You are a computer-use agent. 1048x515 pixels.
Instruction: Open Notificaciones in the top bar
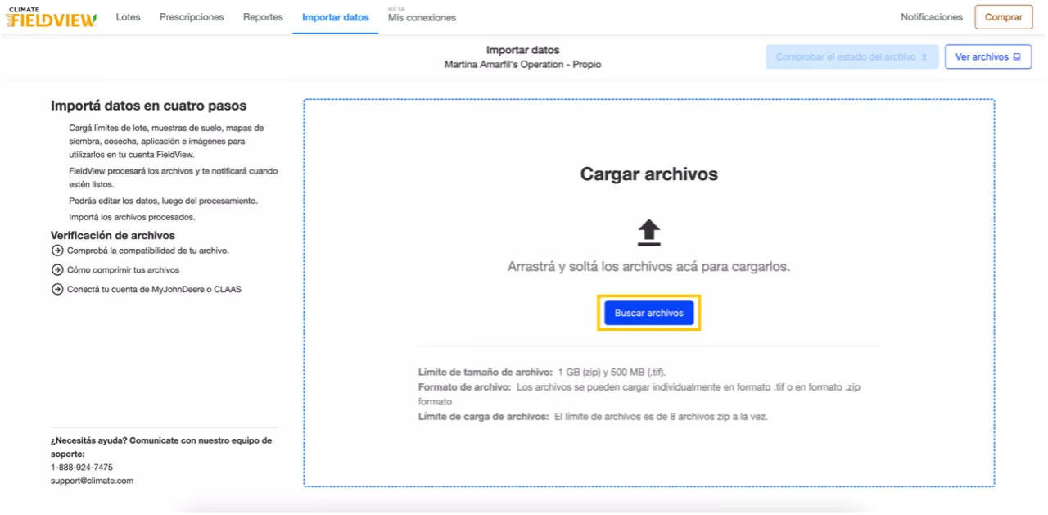click(x=931, y=17)
